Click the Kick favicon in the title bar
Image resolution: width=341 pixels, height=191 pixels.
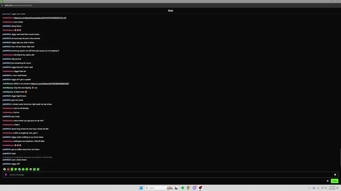2,2
